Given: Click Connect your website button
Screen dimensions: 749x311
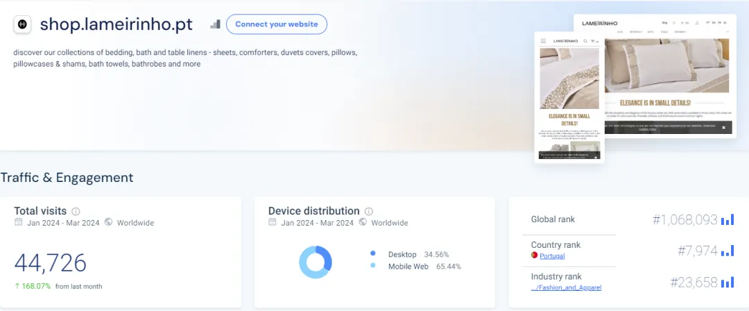Looking at the screenshot, I should [277, 24].
